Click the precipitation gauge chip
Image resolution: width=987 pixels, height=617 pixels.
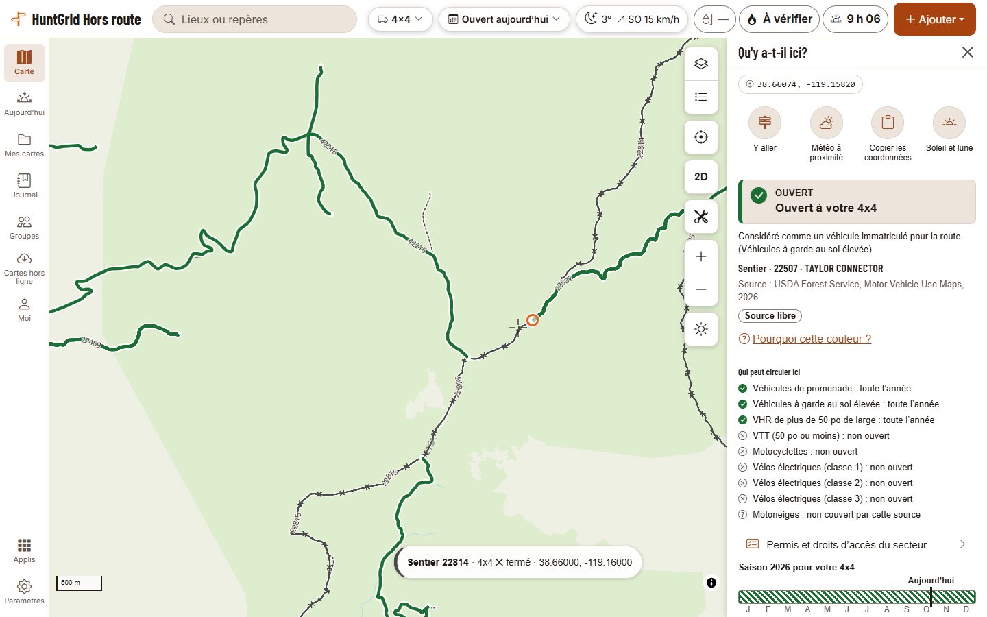pos(715,19)
